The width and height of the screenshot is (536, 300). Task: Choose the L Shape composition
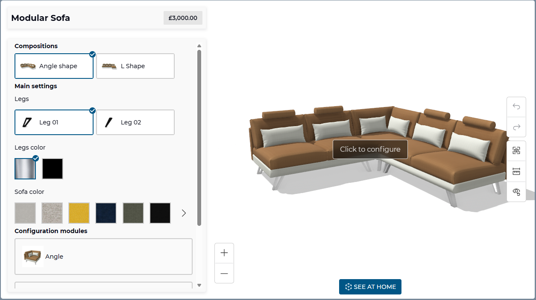(135, 66)
